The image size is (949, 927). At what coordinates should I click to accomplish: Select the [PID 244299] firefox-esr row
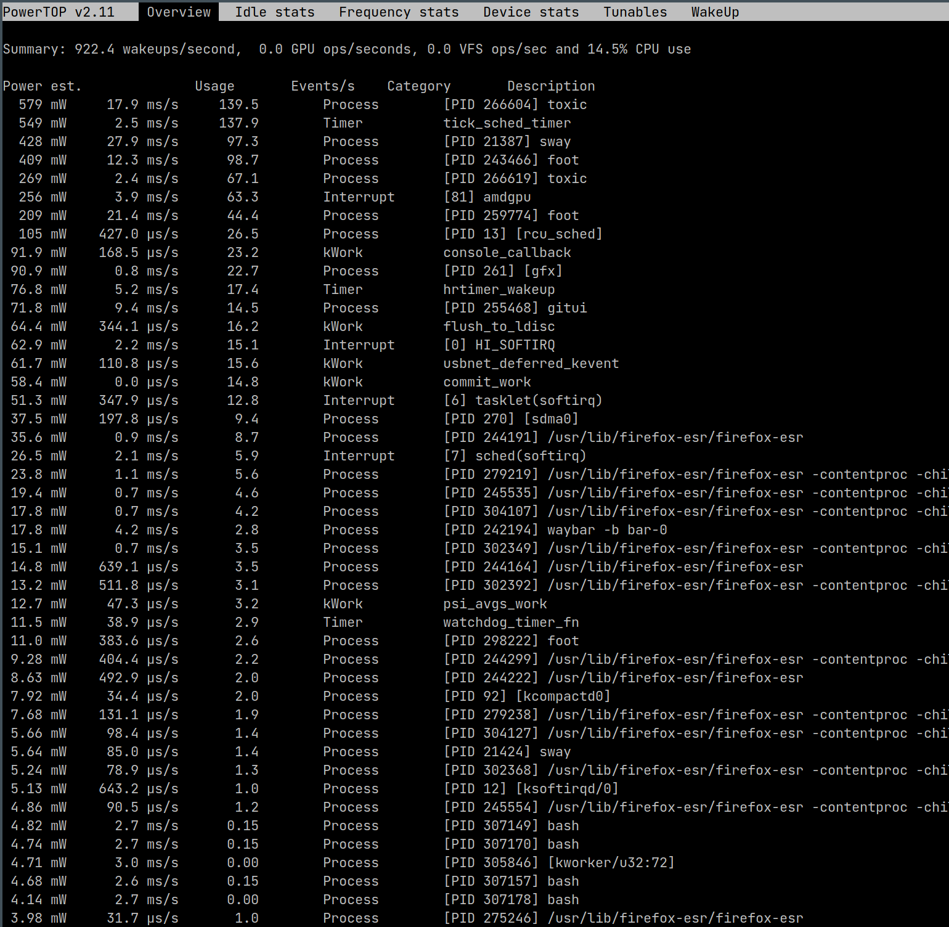pyautogui.click(x=474, y=660)
